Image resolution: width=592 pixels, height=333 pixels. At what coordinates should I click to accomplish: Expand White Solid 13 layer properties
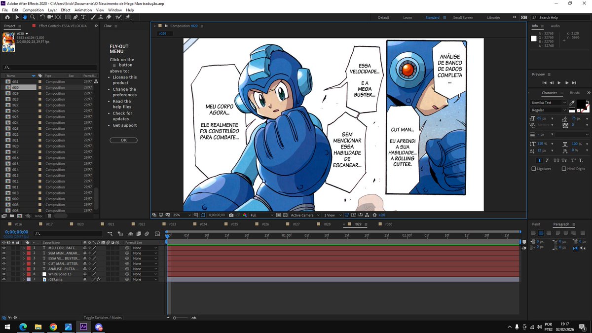(24, 274)
